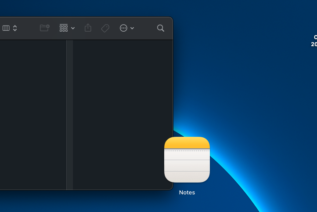Click the column divider in Finder window
The image size is (317, 212).
69,114
